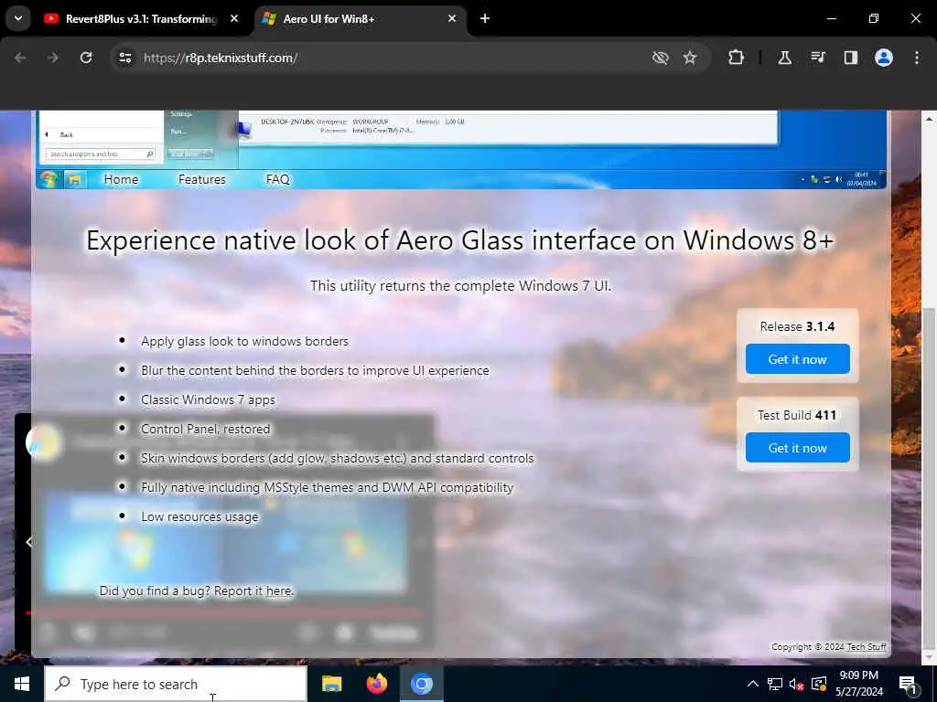Focus the address bar URL r8p.teknixstuff.com

point(221,58)
